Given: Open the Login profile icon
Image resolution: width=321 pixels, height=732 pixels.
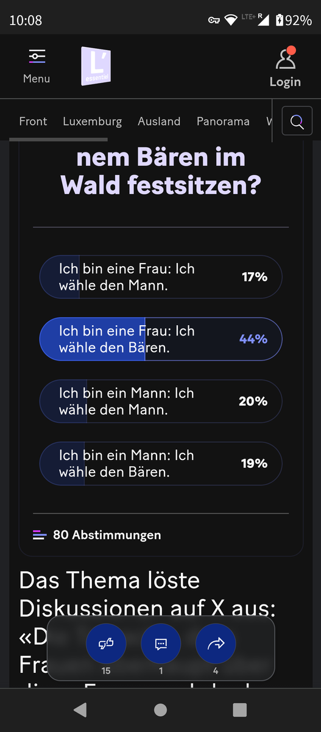Looking at the screenshot, I should (285, 59).
